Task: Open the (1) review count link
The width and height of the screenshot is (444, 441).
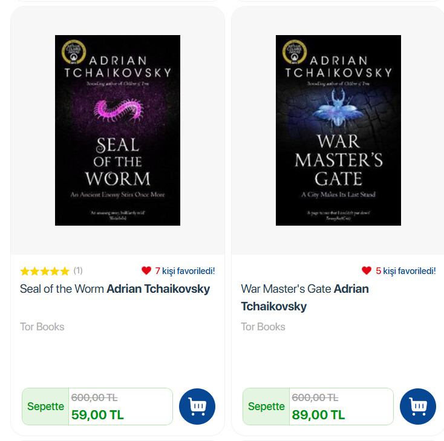Action: [78, 270]
